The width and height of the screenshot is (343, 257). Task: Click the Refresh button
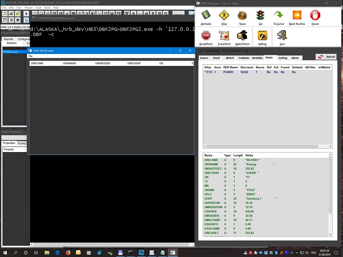tap(326, 57)
